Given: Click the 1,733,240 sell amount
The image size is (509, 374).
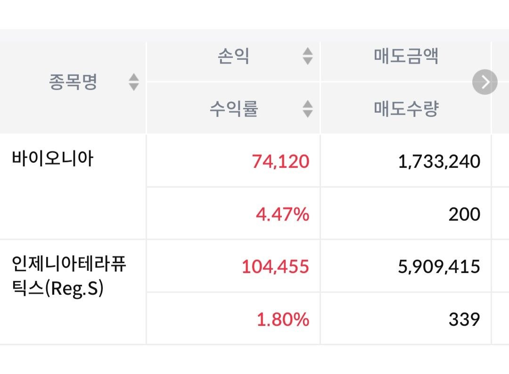Looking at the screenshot, I should point(439,161).
